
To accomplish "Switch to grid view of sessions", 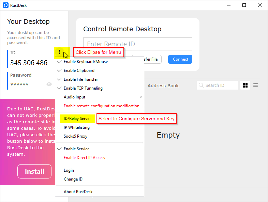I will click(245, 85).
